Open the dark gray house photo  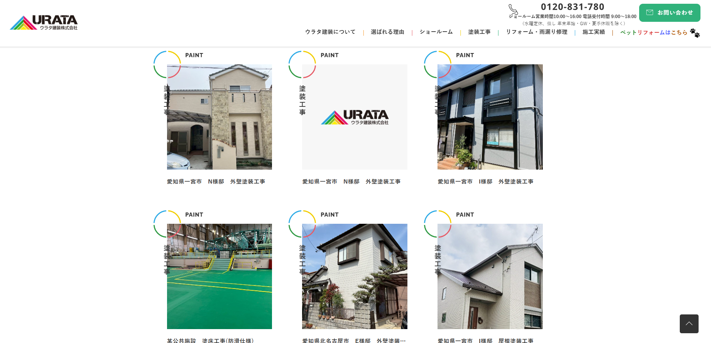click(490, 117)
